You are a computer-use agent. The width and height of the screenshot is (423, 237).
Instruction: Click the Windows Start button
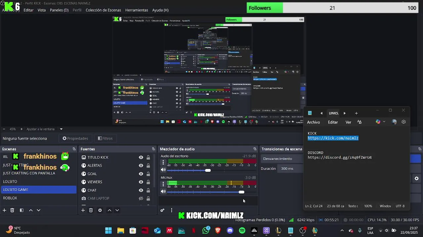point(108,230)
